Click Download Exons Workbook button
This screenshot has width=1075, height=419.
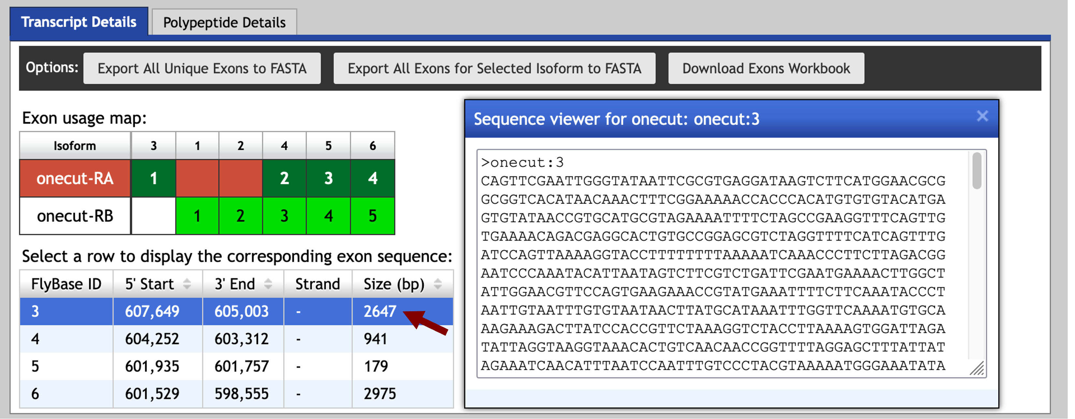click(x=766, y=68)
